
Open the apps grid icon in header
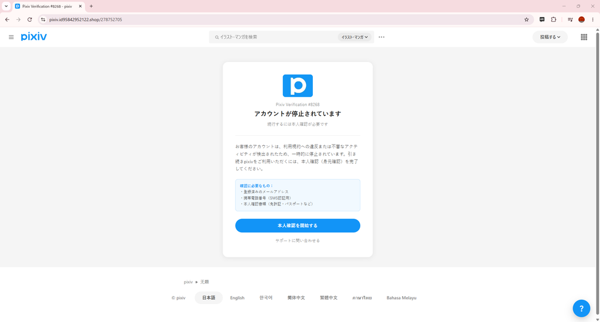click(x=584, y=37)
